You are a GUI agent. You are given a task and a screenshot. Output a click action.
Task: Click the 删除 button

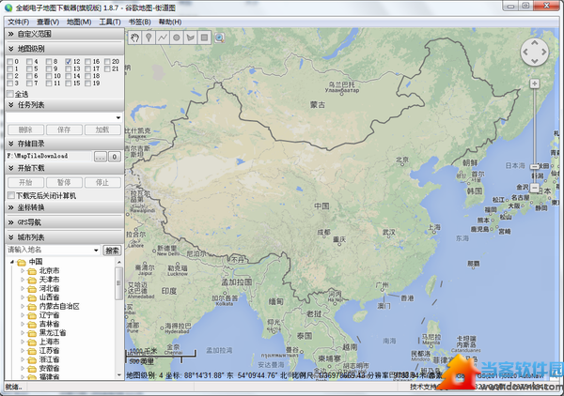(x=25, y=129)
